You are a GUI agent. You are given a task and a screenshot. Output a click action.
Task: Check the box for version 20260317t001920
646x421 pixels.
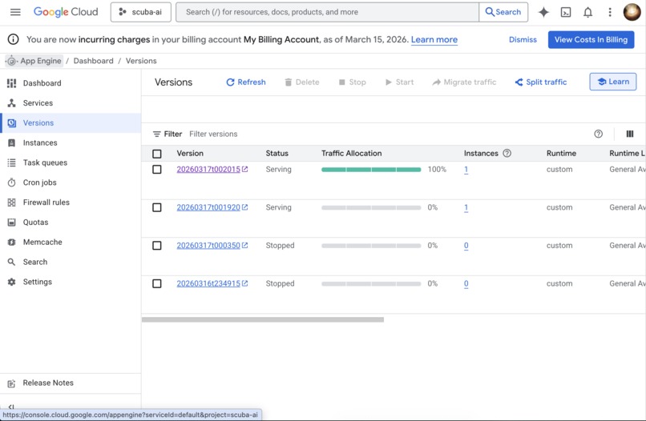click(157, 207)
